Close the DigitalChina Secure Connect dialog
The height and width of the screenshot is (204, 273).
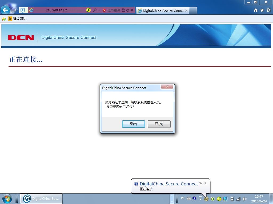pyautogui.click(x=167, y=87)
